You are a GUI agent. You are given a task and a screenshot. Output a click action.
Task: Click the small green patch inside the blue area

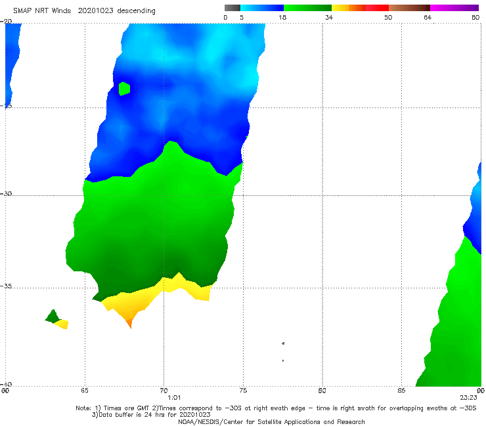tap(124, 88)
